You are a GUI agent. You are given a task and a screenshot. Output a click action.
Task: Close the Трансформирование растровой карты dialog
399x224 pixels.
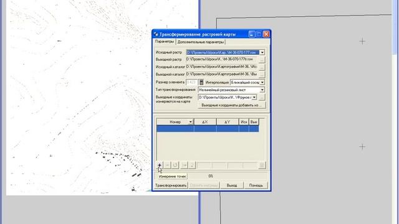point(266,34)
